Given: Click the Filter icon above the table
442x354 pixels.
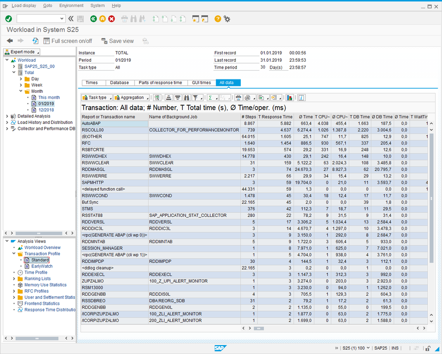Looking at the screenshot, I should click(196, 97).
